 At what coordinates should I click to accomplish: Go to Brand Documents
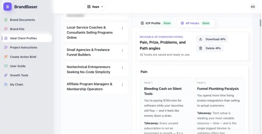click(23, 20)
